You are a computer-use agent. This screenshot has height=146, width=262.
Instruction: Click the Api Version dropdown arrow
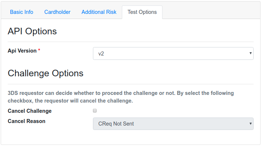[x=250, y=53]
